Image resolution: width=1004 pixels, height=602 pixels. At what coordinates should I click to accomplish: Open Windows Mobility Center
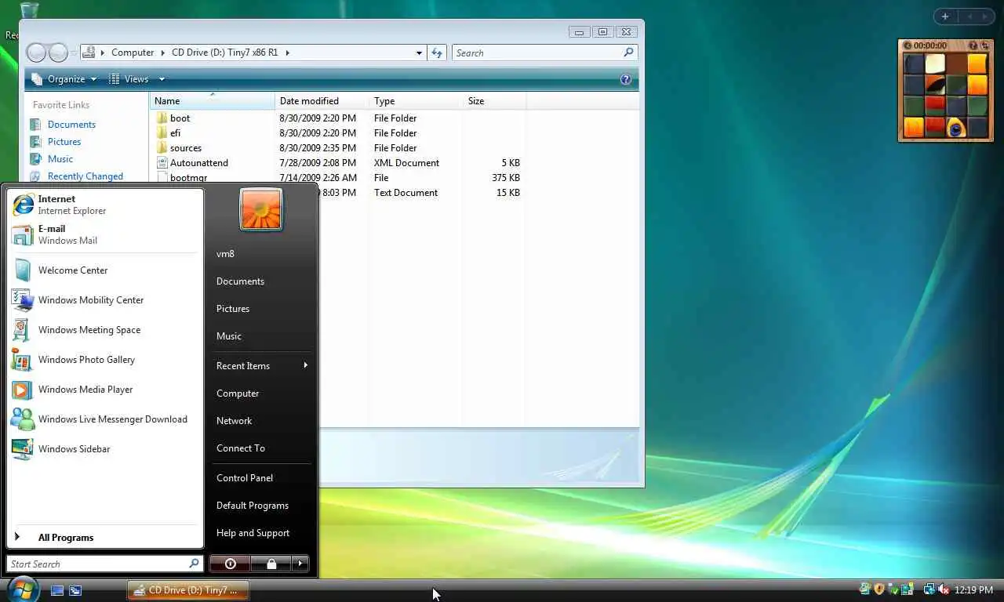(x=105, y=300)
